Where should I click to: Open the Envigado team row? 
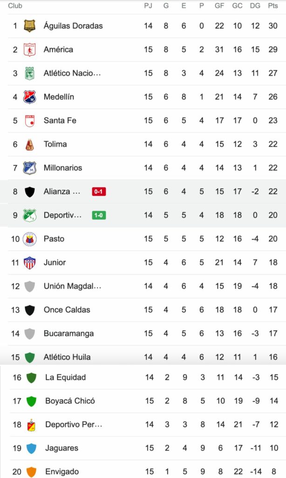point(62,471)
